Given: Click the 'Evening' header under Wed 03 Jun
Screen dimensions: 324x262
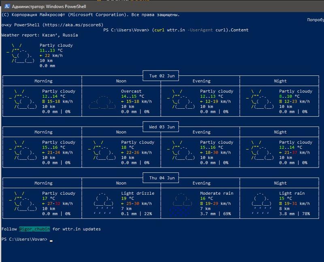Looking at the screenshot, I should tap(201, 132).
